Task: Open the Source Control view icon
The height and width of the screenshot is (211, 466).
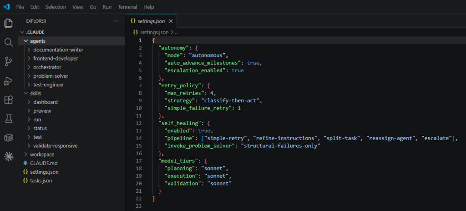Action: pos(9,61)
